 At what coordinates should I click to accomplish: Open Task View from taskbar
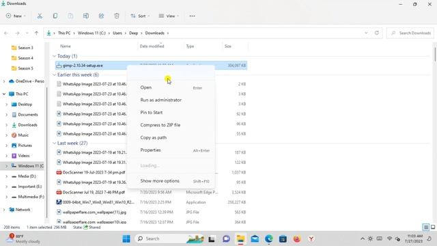(x=212, y=238)
